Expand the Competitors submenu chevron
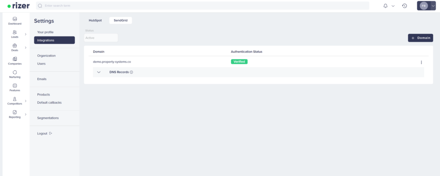The height and width of the screenshot is (176, 440). [x=26, y=101]
